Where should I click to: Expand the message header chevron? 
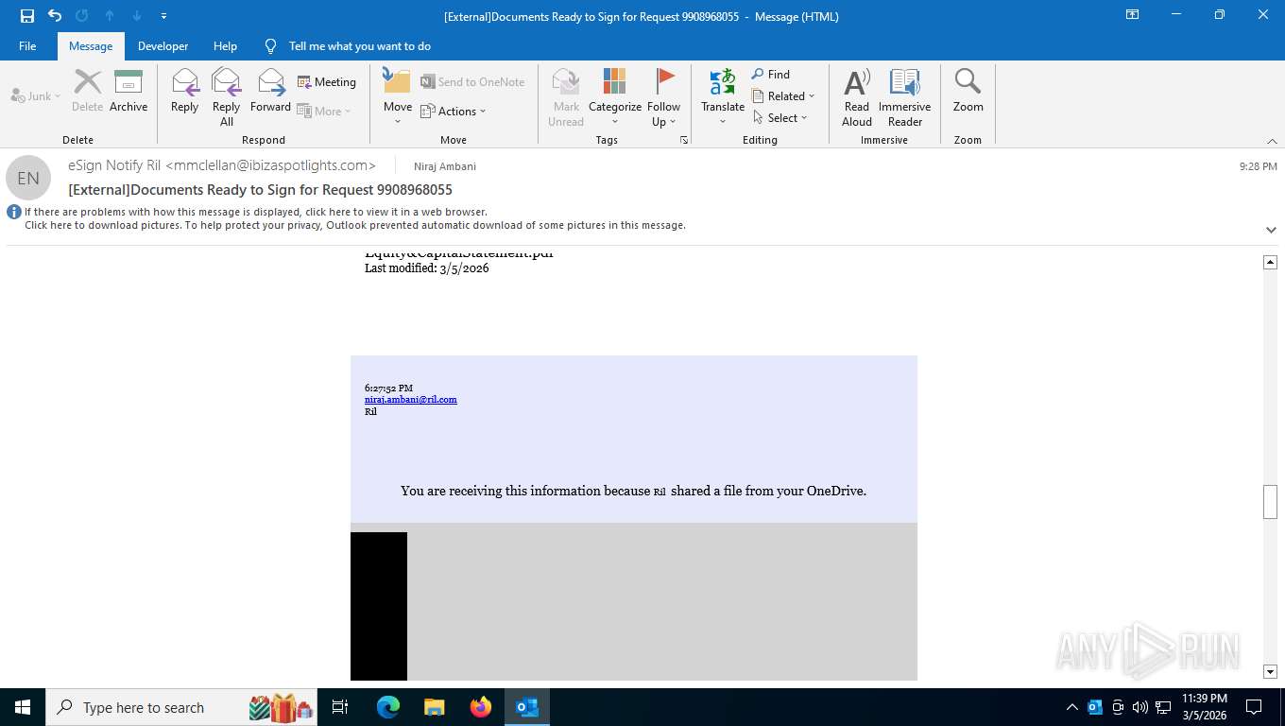coord(1271,230)
